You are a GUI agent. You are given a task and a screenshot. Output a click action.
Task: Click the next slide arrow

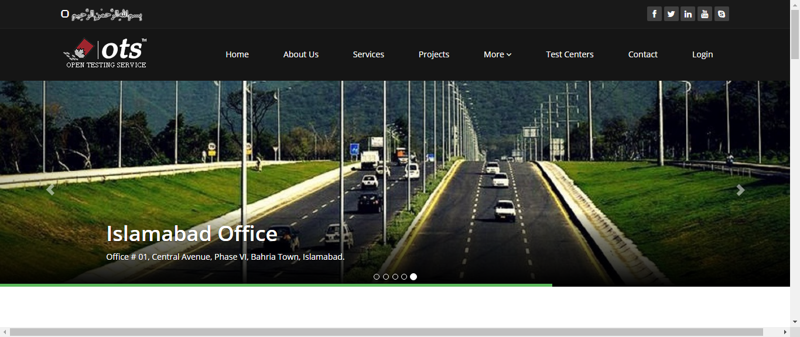[x=740, y=190]
